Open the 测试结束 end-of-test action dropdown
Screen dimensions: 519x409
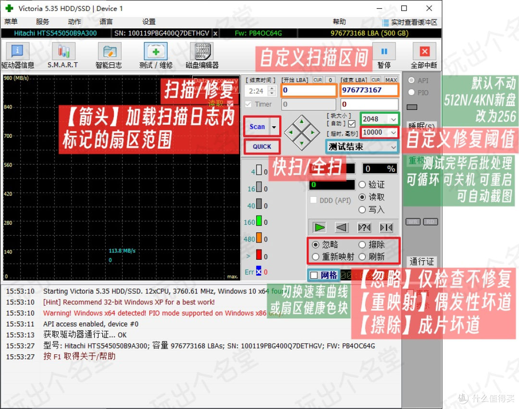(393, 147)
